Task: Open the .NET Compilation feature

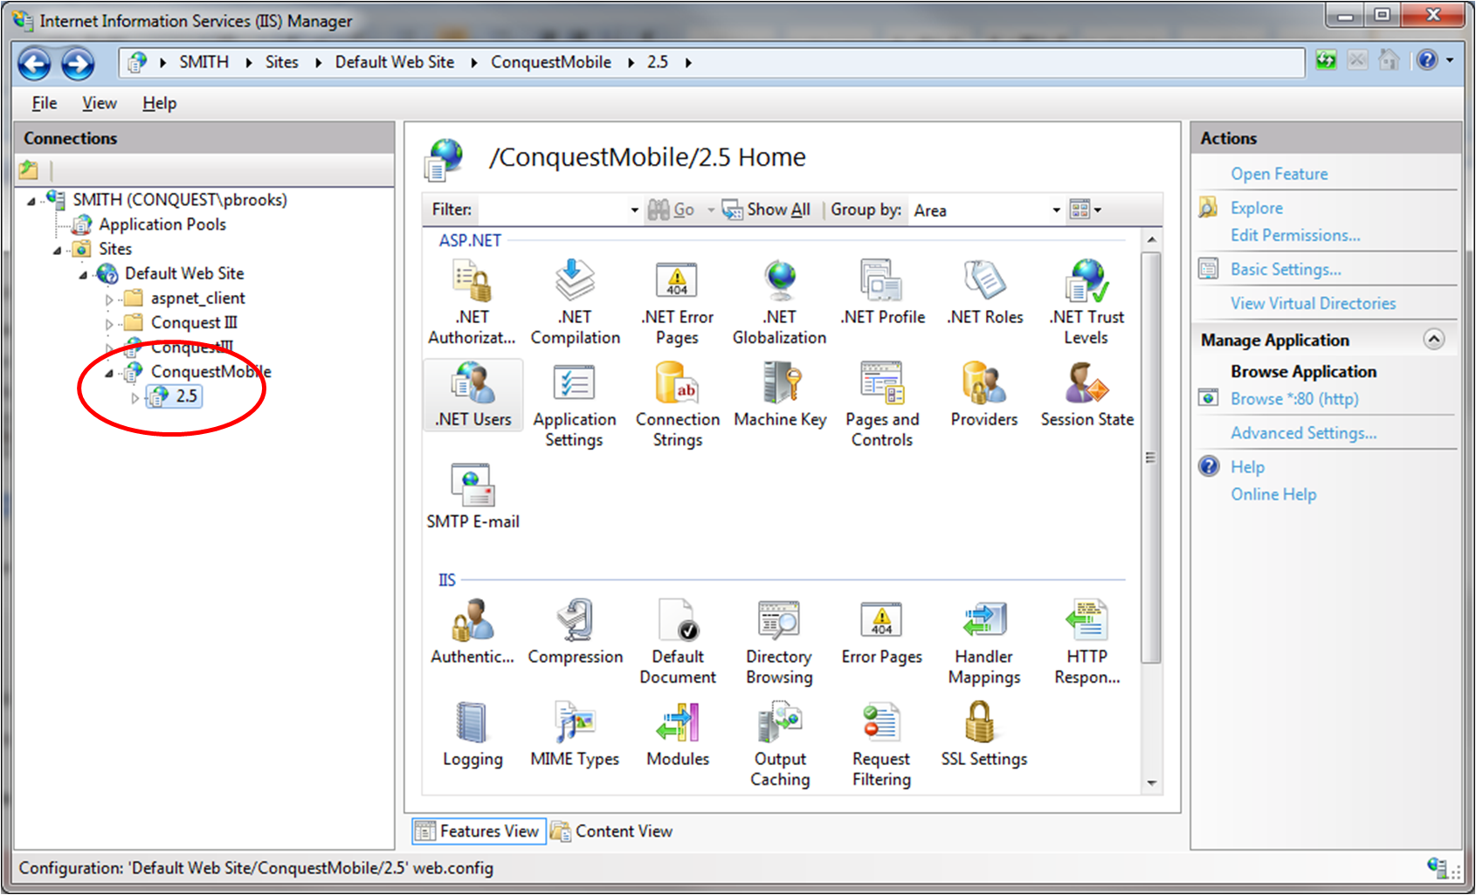Action: point(575,302)
